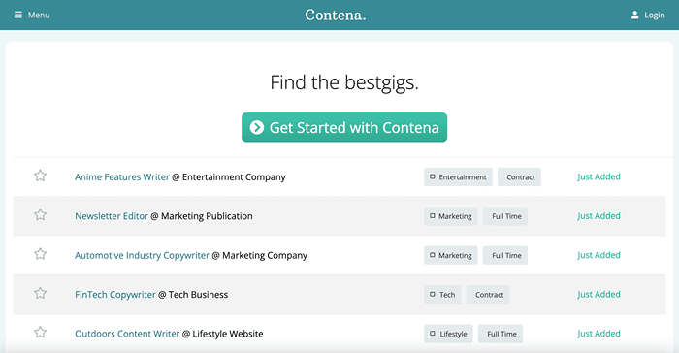This screenshot has width=679, height=353.
Task: Click Marketing Publication text
Action: pyautogui.click(x=207, y=216)
